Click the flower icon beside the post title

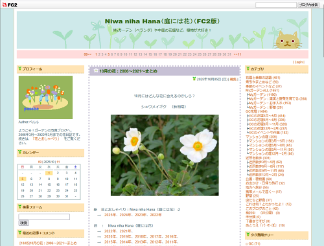pyautogui.click(x=96, y=71)
